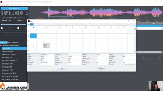This screenshot has width=163, height=91.
Task: Stop playback using the square Stop icon
Action: point(18,28)
